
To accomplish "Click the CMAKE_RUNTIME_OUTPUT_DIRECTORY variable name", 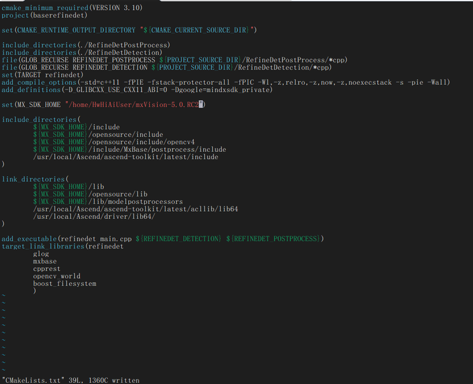I will 76,30.
